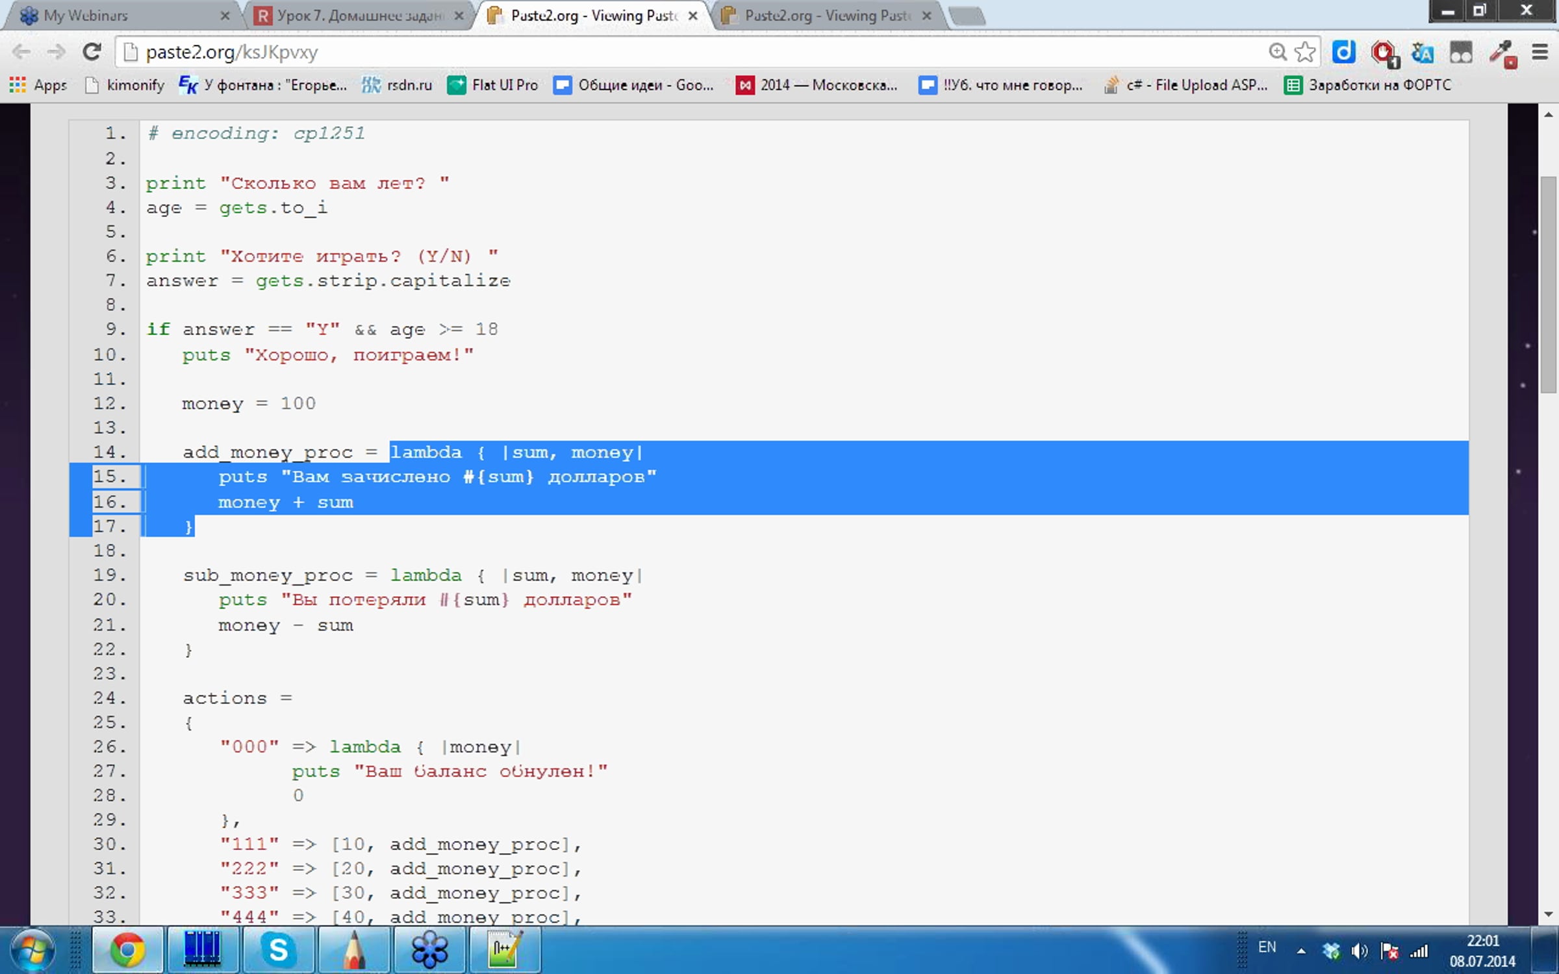The image size is (1559, 974).
Task: Click line number 18
Action: [x=109, y=551]
